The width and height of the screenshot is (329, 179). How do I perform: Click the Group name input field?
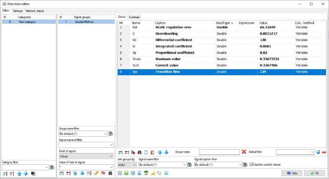click(x=219, y=152)
